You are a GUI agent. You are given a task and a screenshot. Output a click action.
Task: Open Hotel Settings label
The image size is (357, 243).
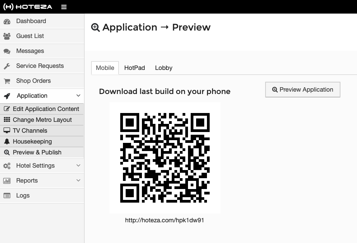coord(36,165)
